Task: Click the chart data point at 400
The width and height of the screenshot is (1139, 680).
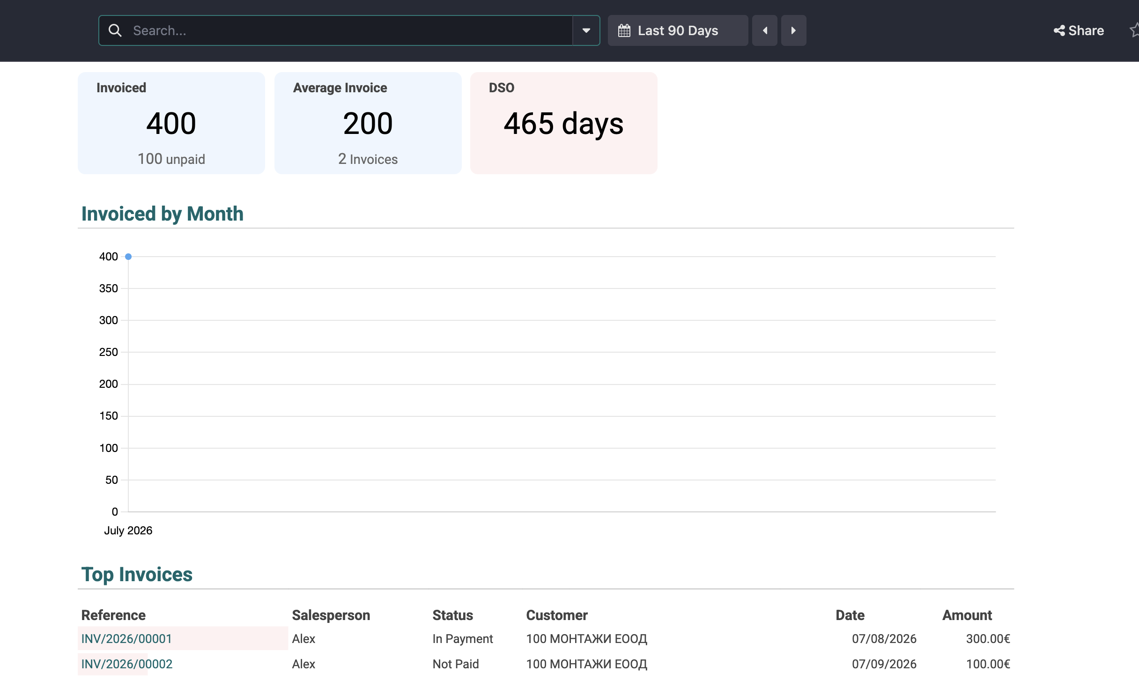Action: point(128,257)
